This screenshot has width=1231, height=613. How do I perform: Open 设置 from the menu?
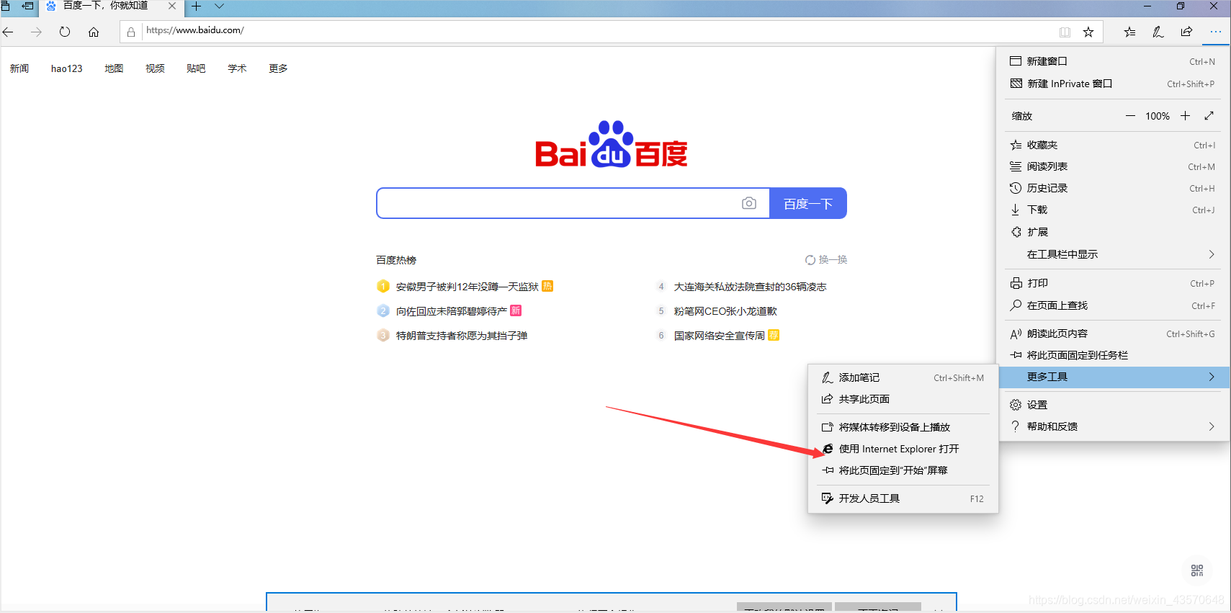tap(1113, 405)
